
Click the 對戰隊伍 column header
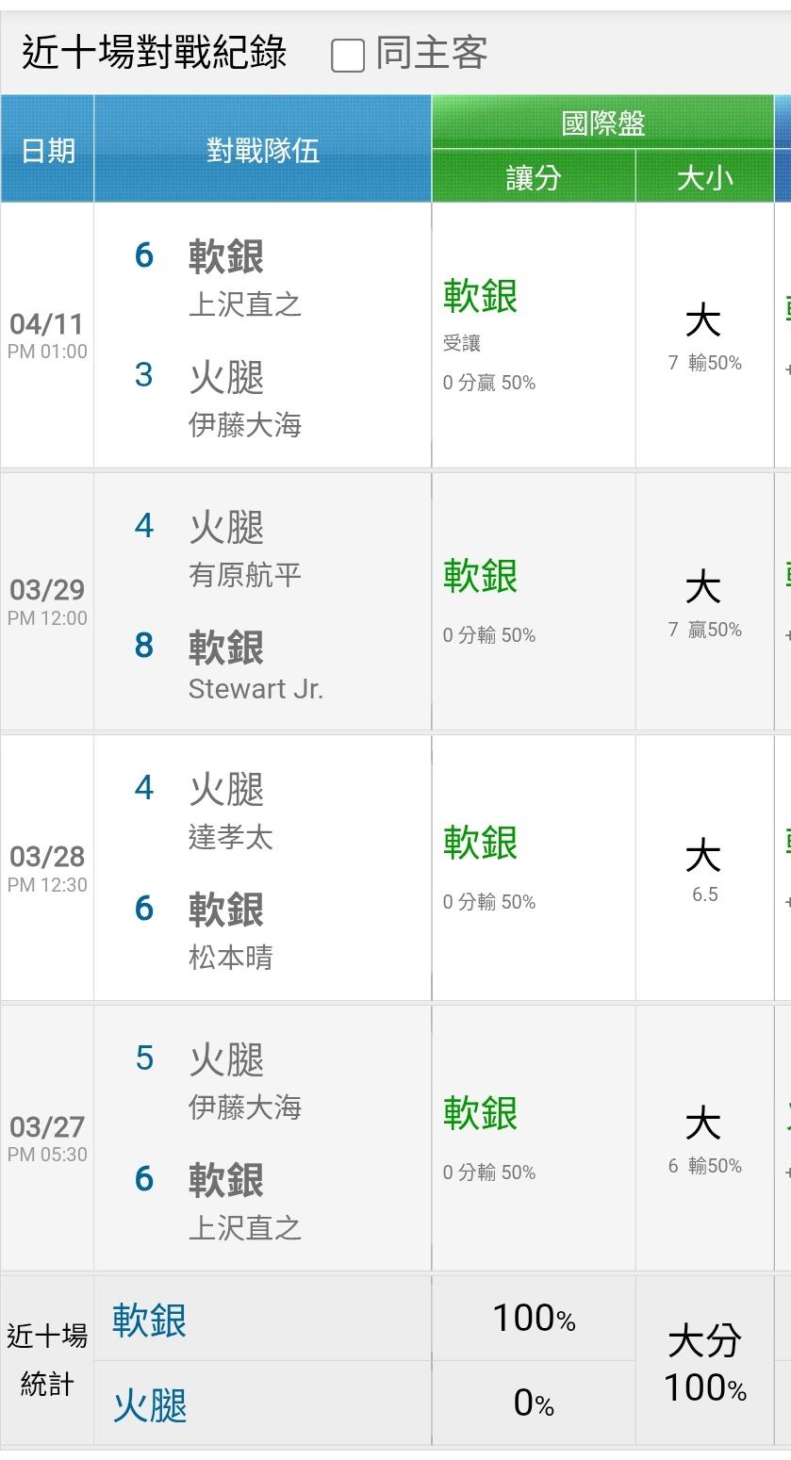coord(262,150)
